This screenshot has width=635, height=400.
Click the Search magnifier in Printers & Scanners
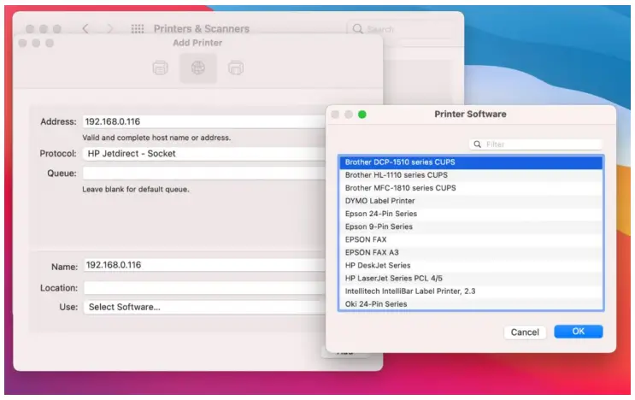pos(357,29)
